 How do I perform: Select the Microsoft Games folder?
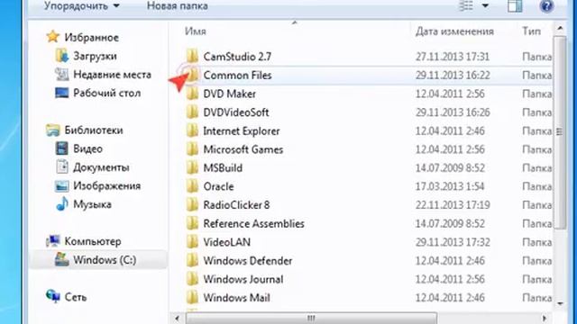(x=243, y=149)
